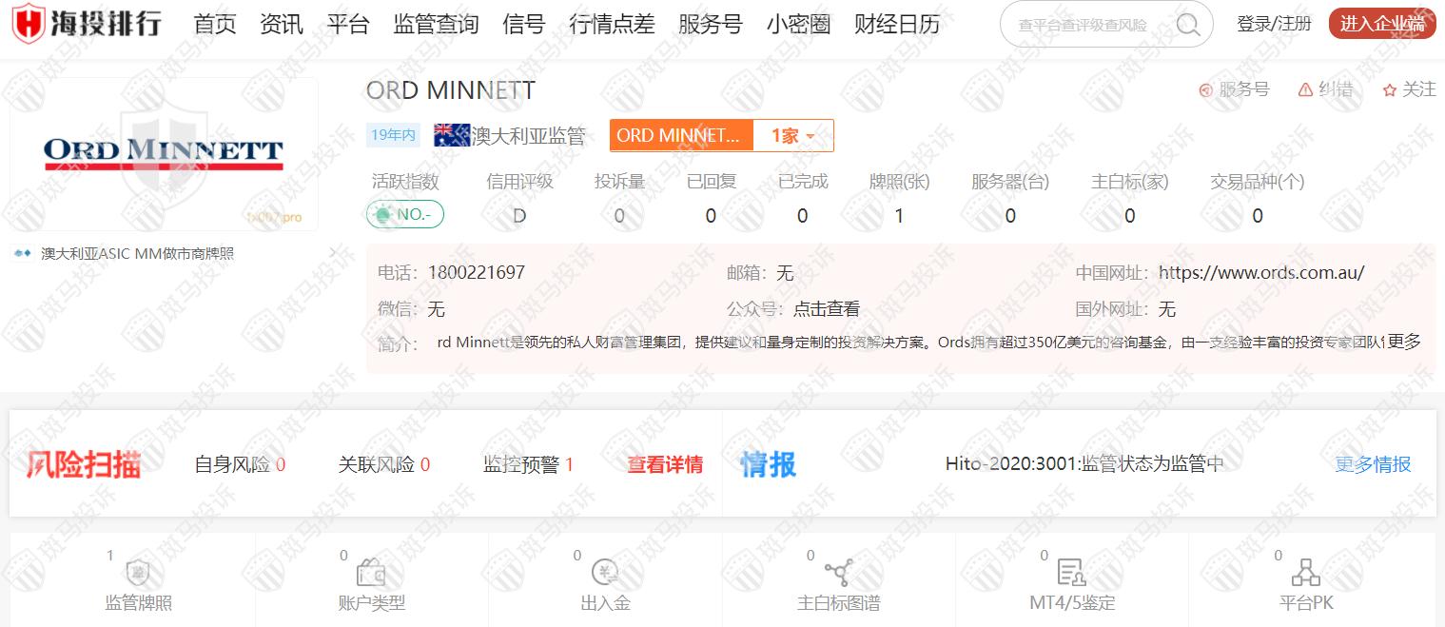Click 更多情报 link
The image size is (1445, 627).
pos(1373,464)
